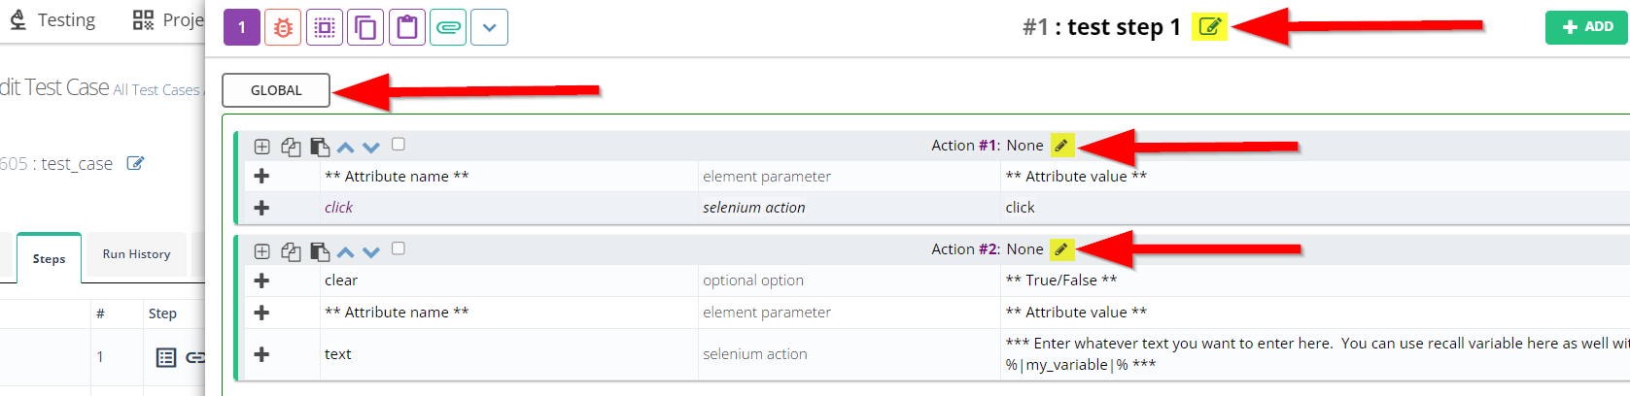The image size is (1630, 396).
Task: Click the dashed-square select-all icon in toolbar
Action: click(x=325, y=27)
